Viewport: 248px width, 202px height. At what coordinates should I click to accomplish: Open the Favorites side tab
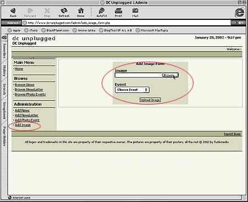(4, 51)
